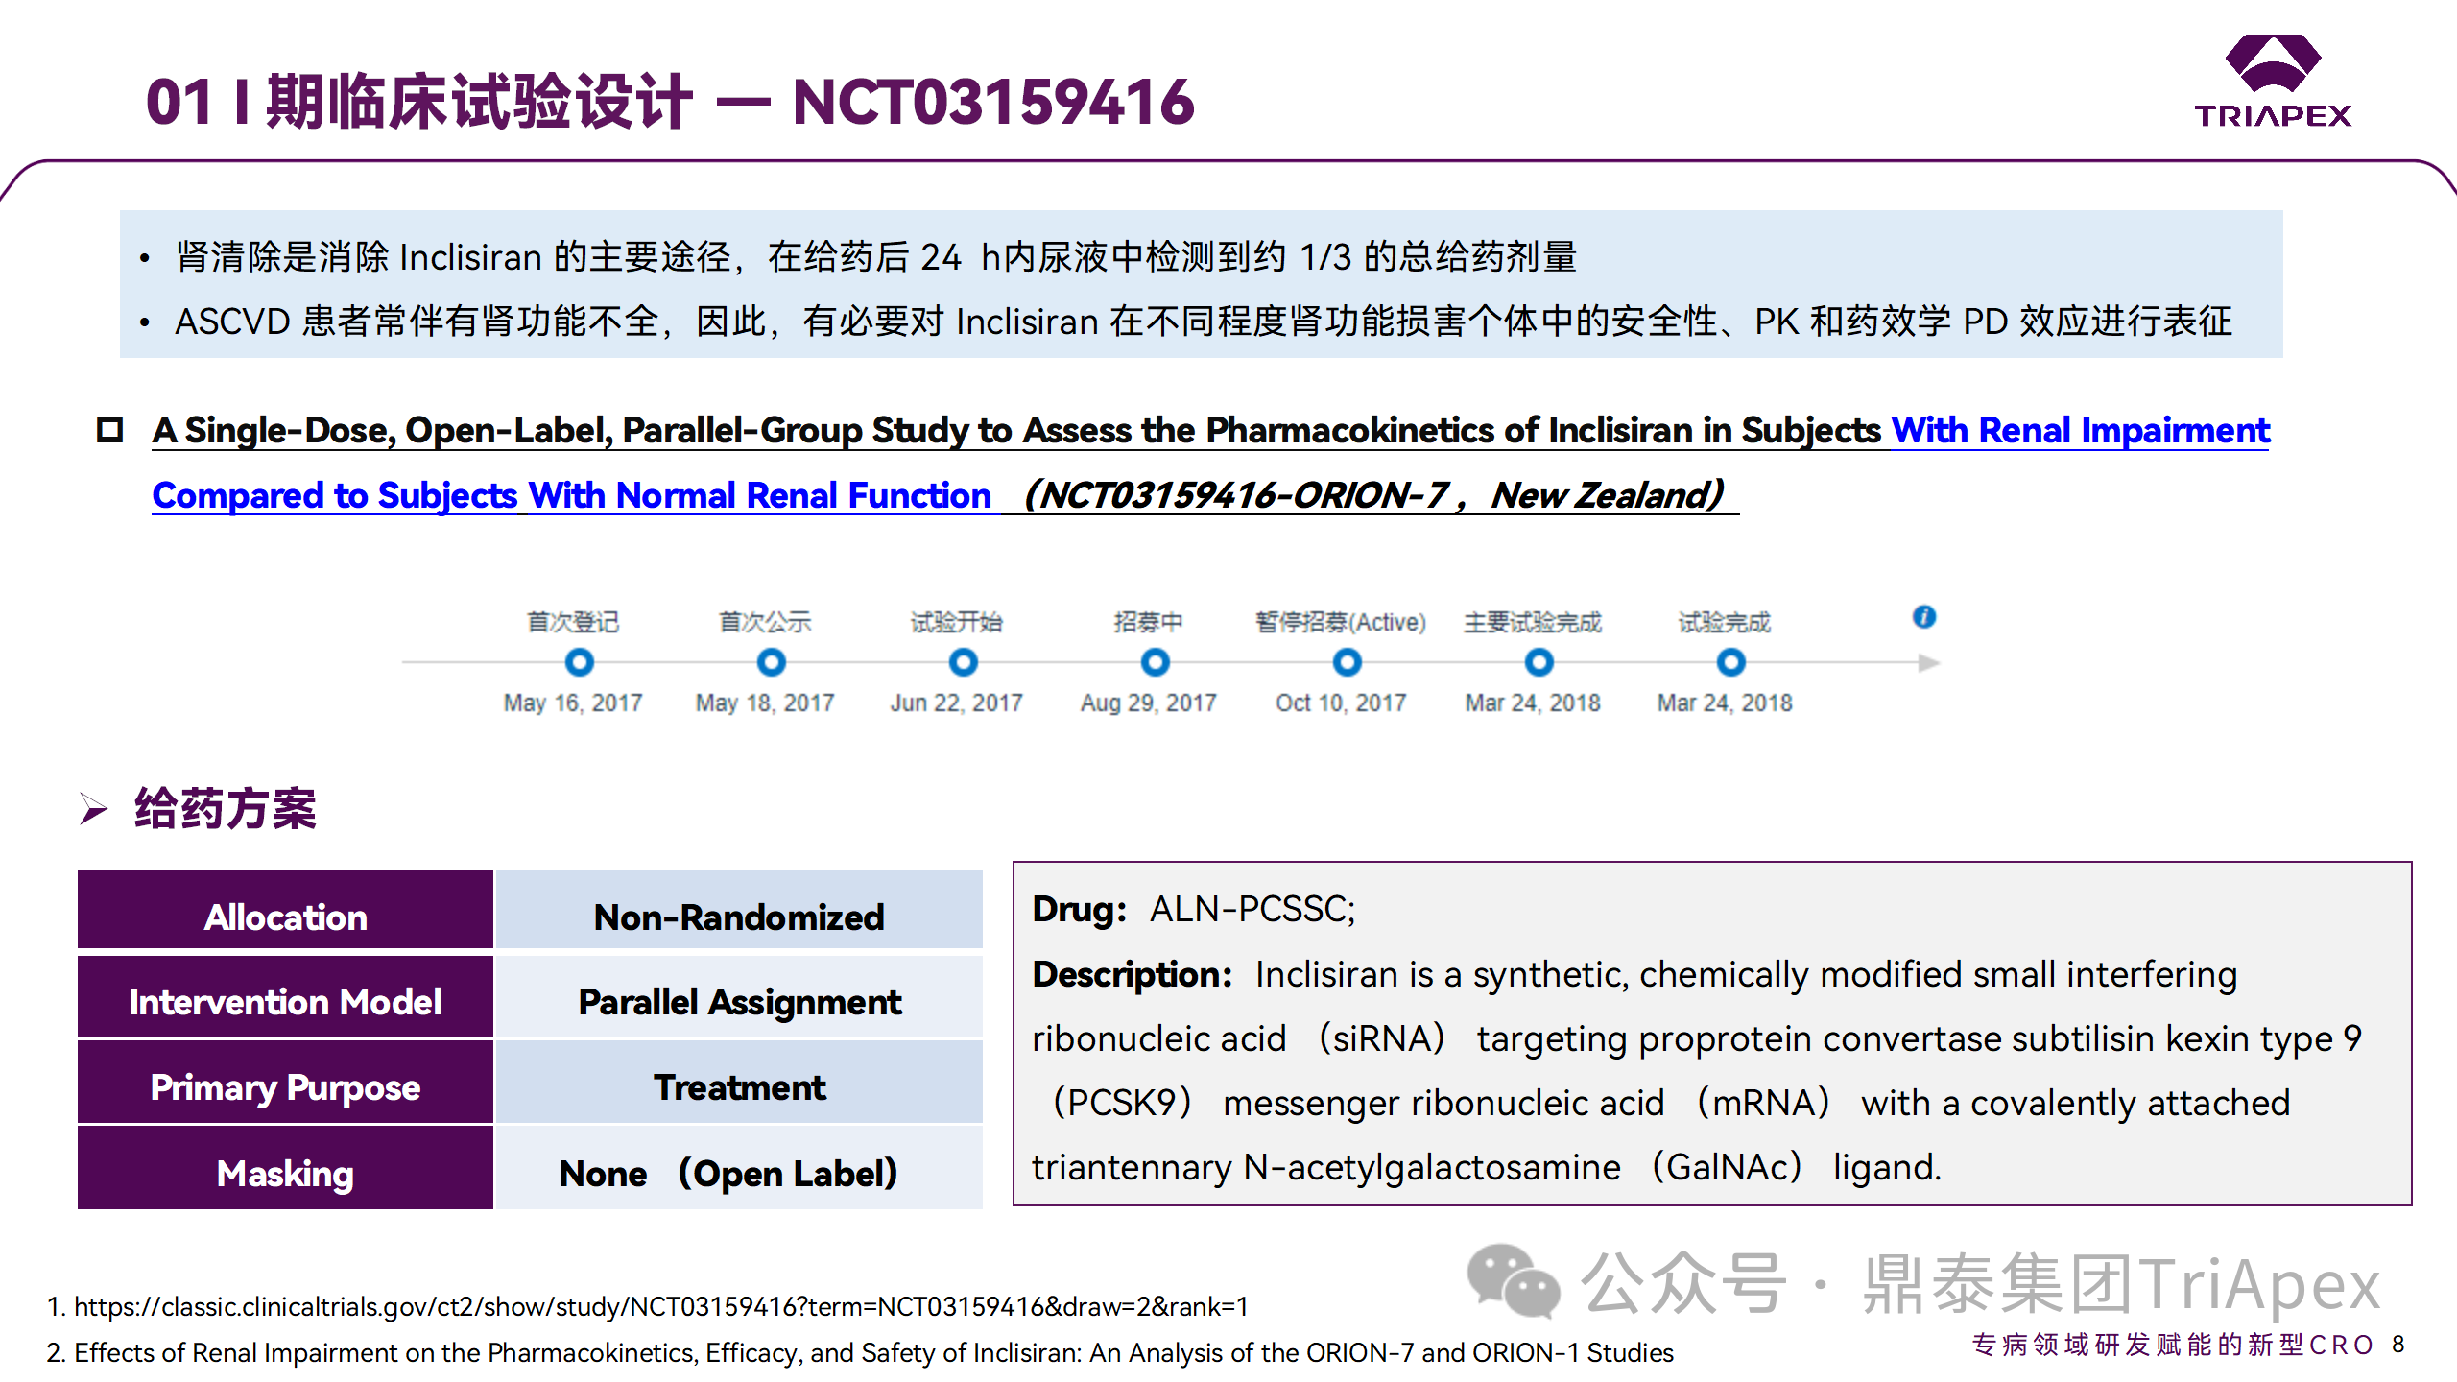Click the TRIAPEX logo icon
2457x1382 pixels.
(x=2273, y=65)
